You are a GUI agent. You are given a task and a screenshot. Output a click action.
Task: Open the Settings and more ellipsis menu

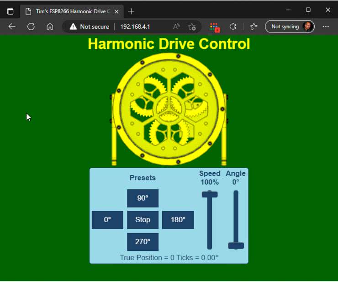coord(326,27)
